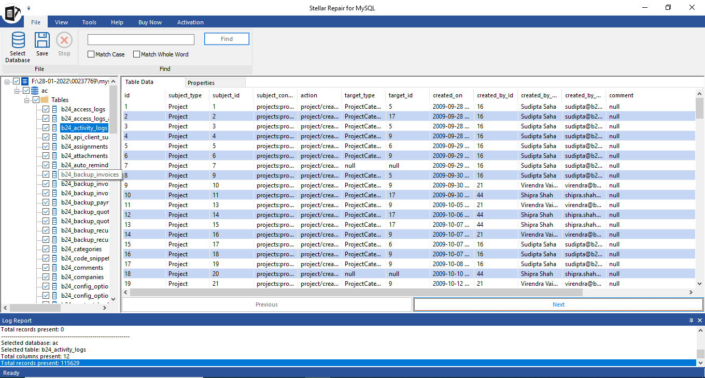Collapse the Tables tree node
The image size is (705, 378).
(26, 100)
